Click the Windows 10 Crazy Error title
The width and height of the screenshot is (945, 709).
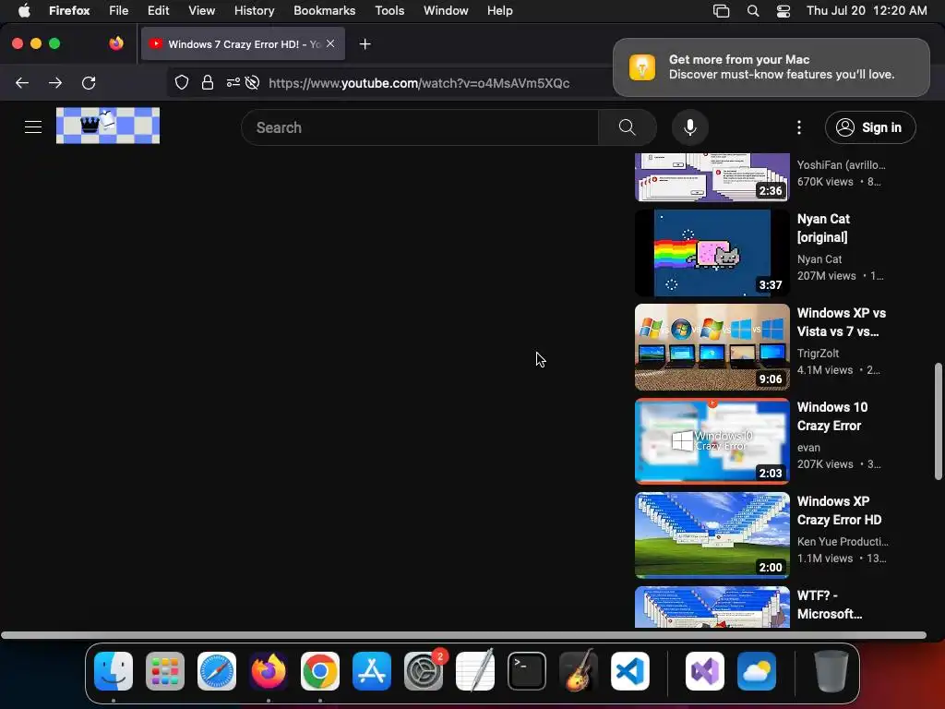832,416
